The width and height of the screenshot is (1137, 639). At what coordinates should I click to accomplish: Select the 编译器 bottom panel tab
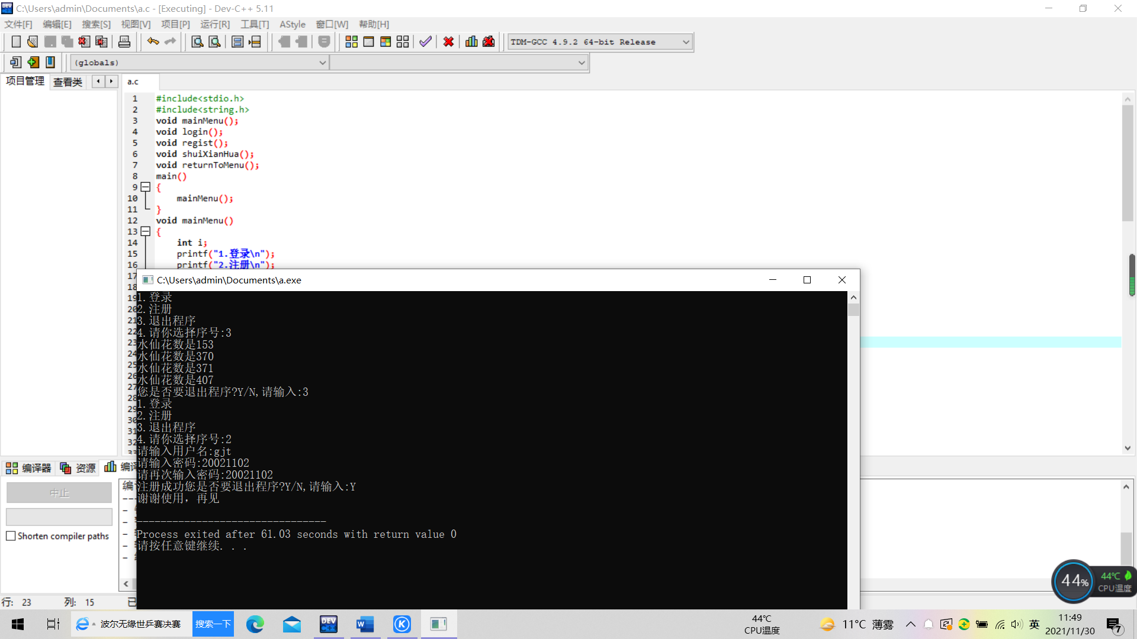point(29,468)
